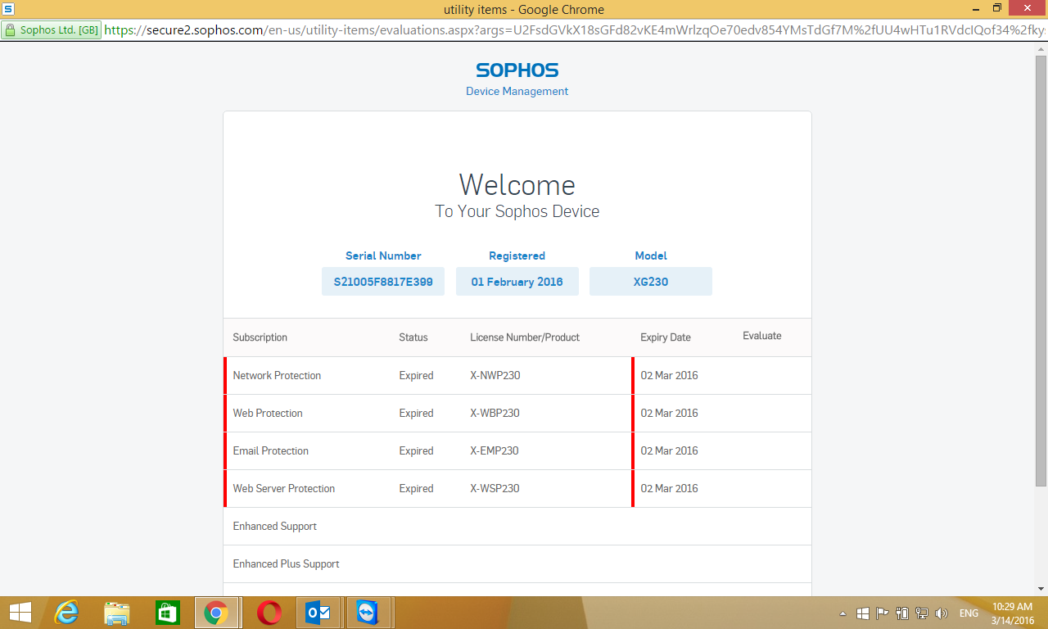Select the Enhanced Plus Support row
Screen dimensions: 1048x629
517,563
